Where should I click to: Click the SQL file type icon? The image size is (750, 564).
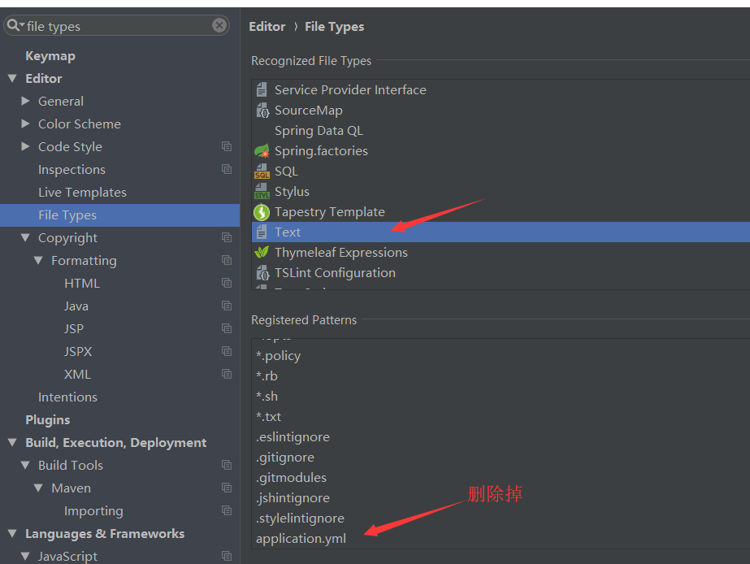(262, 171)
